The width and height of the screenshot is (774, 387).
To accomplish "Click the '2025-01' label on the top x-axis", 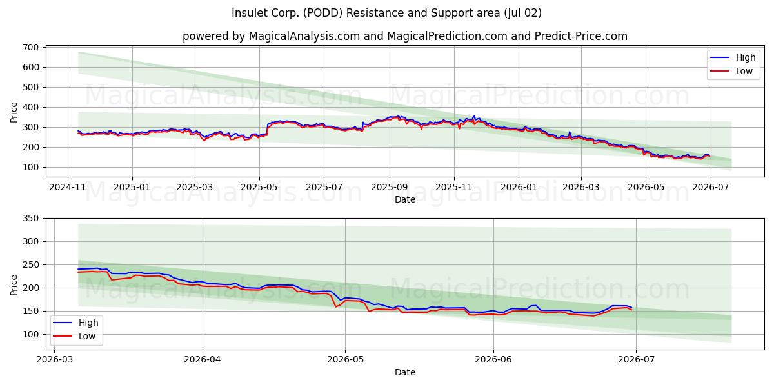I will [x=132, y=188].
